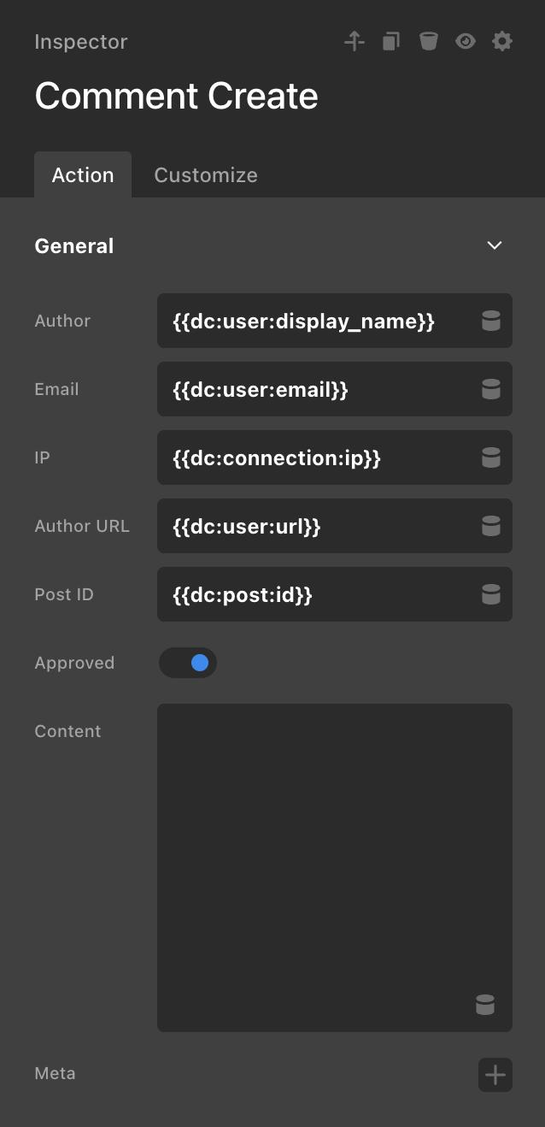Click the Post ID input field
Viewport: 545px width, 1127px height.
coord(316,594)
